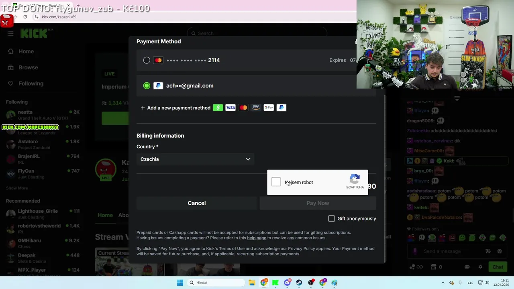Open the chat bubble icon beside gear

(467, 267)
